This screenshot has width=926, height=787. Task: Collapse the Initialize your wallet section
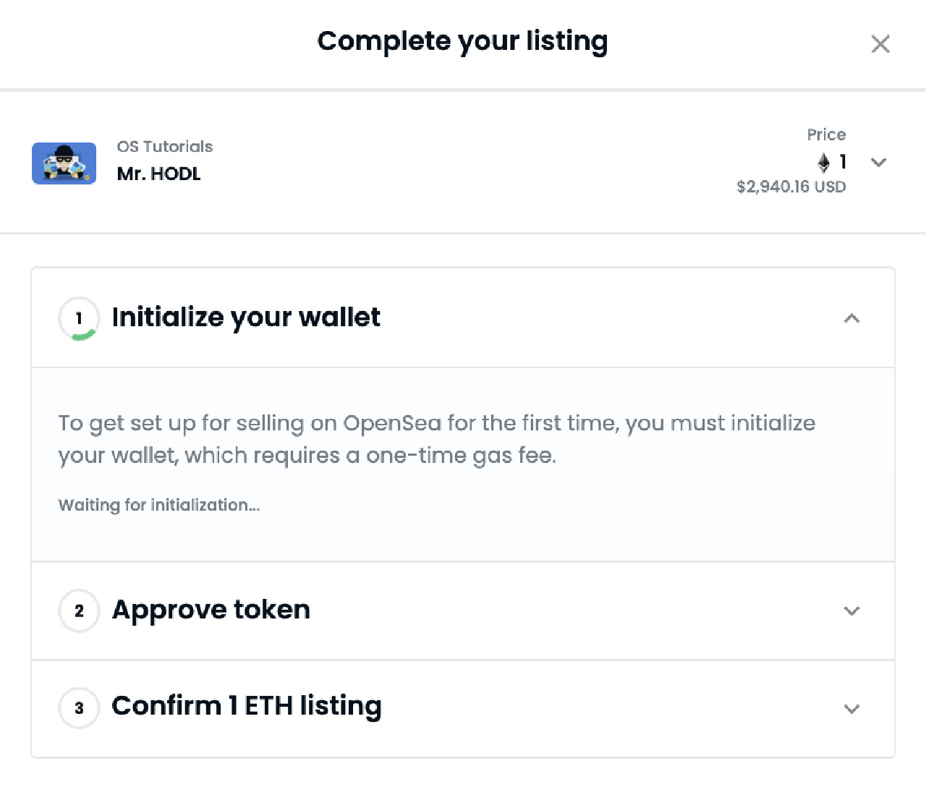pos(851,318)
